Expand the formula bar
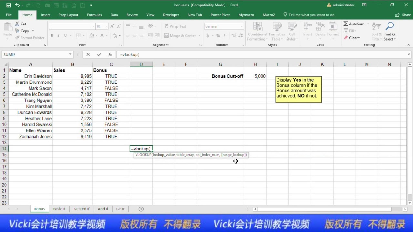Image resolution: width=413 pixels, height=232 pixels. point(409,54)
